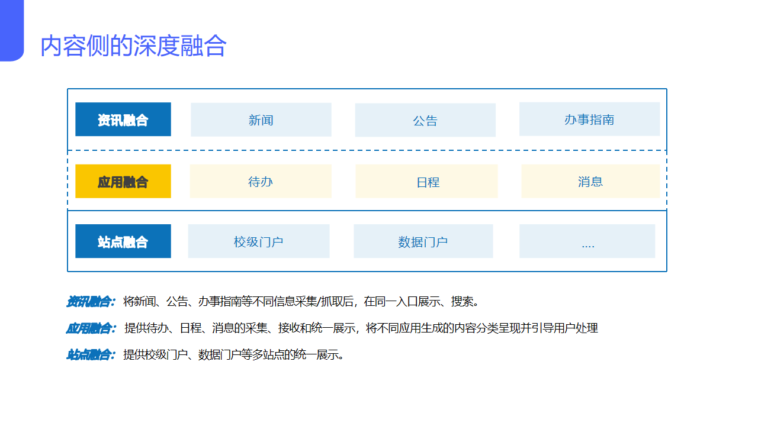
Task: Open the 数据门户 card
Action: (423, 241)
